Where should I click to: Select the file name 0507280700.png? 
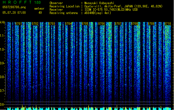14,7
